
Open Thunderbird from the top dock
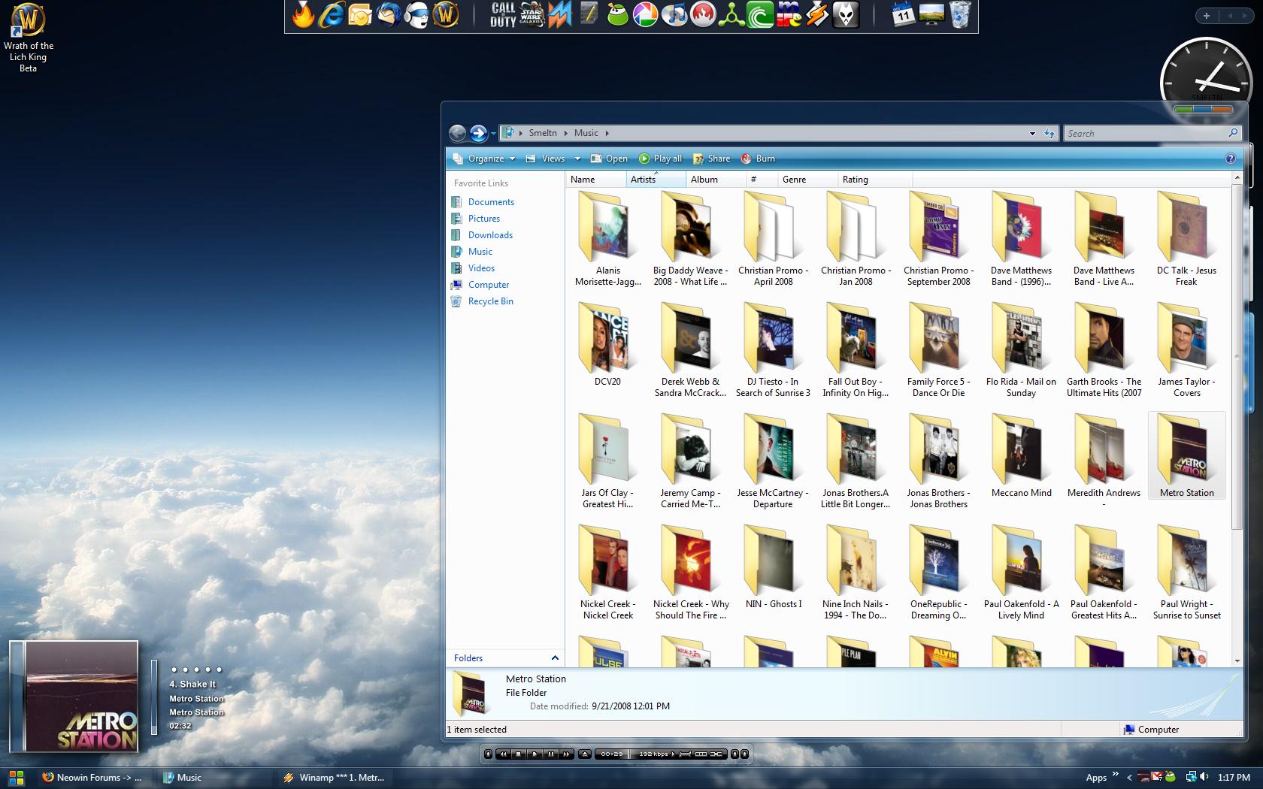[x=388, y=15]
